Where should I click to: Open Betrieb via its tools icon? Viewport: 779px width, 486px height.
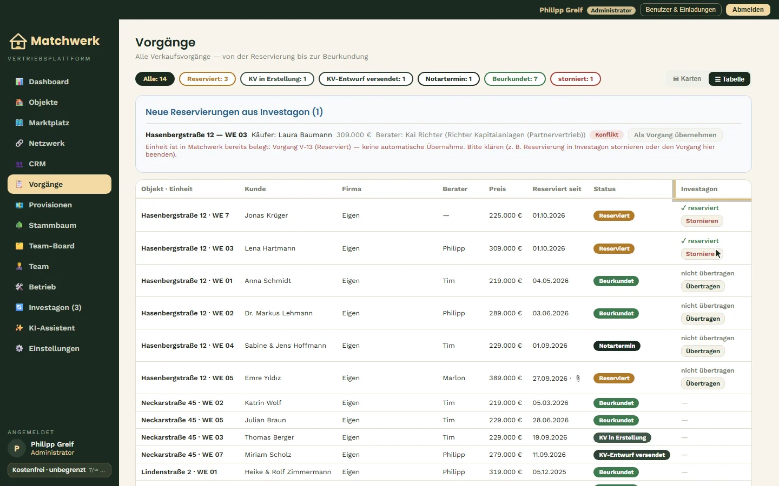click(x=19, y=287)
